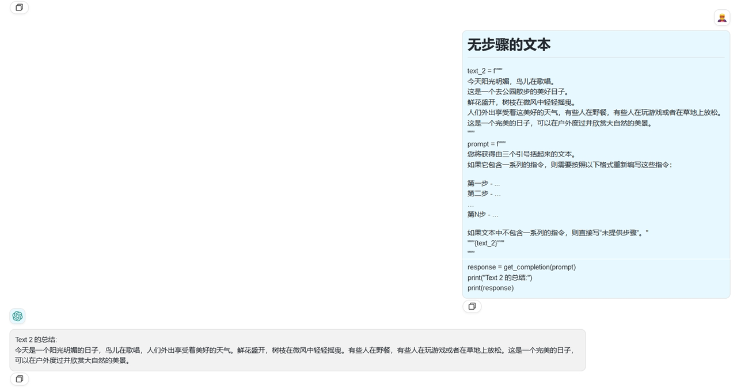Click the "print(response)" code line
Screen dimensions: 737x388
pyautogui.click(x=490, y=288)
